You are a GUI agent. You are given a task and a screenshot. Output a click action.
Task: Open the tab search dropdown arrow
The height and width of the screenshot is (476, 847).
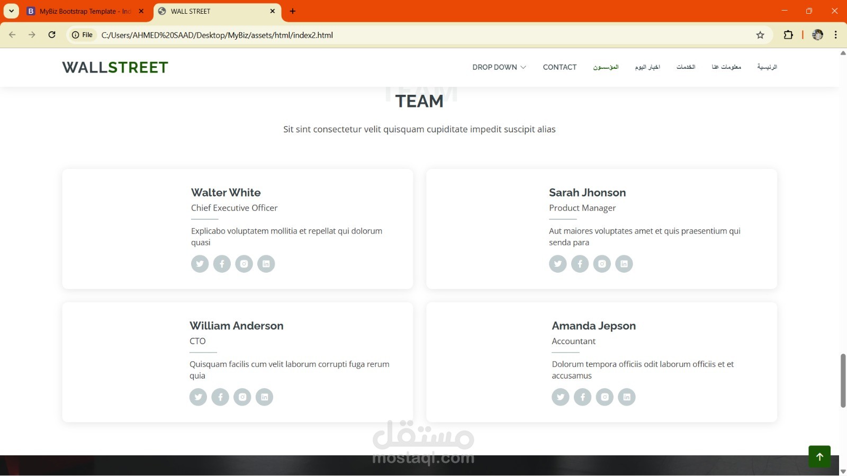(x=11, y=11)
